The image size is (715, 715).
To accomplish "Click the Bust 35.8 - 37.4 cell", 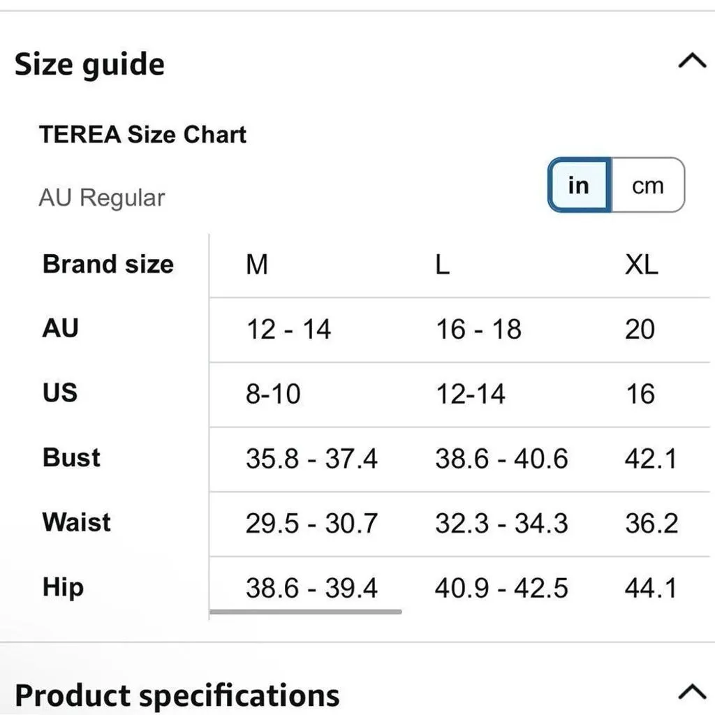I will (x=311, y=459).
